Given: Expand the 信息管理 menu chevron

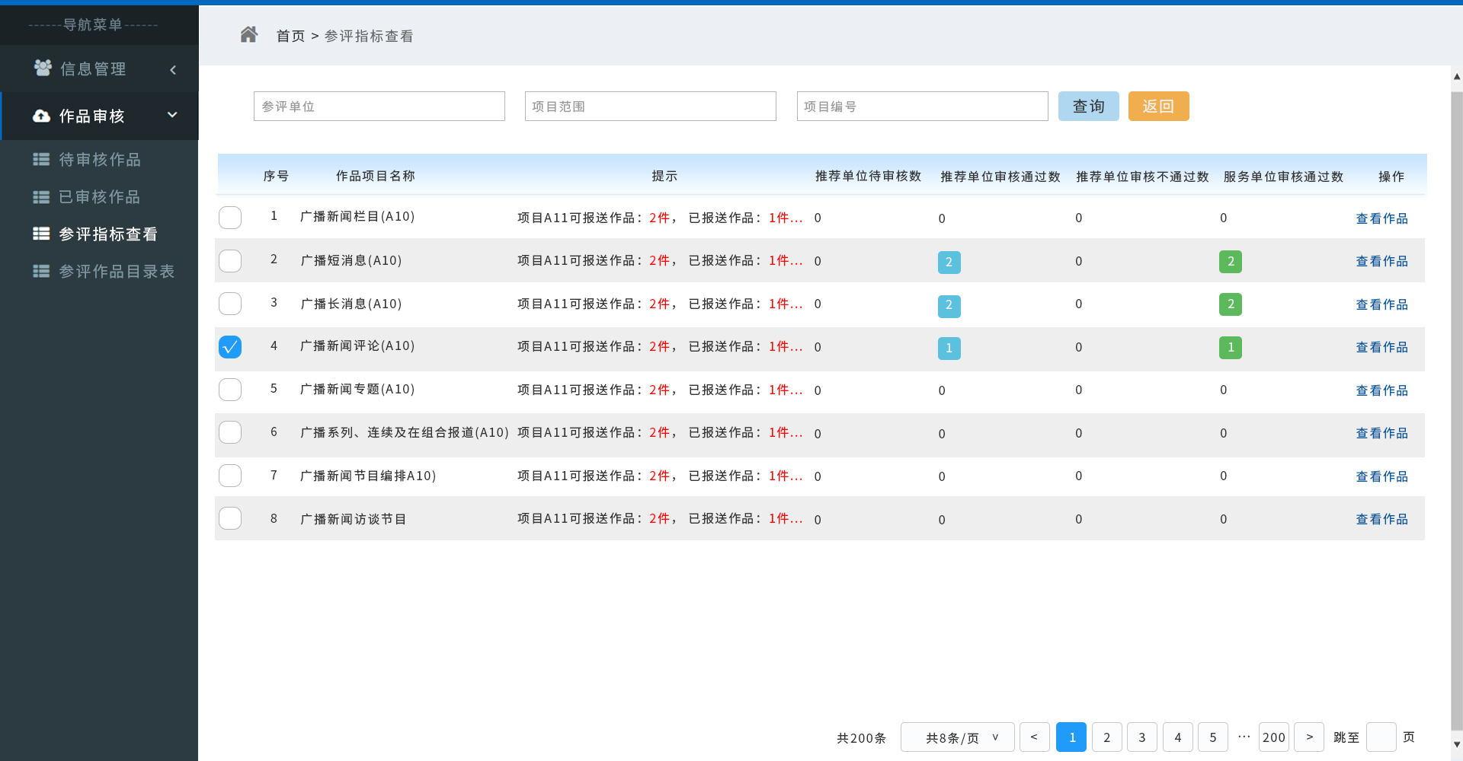Looking at the screenshot, I should [x=173, y=70].
